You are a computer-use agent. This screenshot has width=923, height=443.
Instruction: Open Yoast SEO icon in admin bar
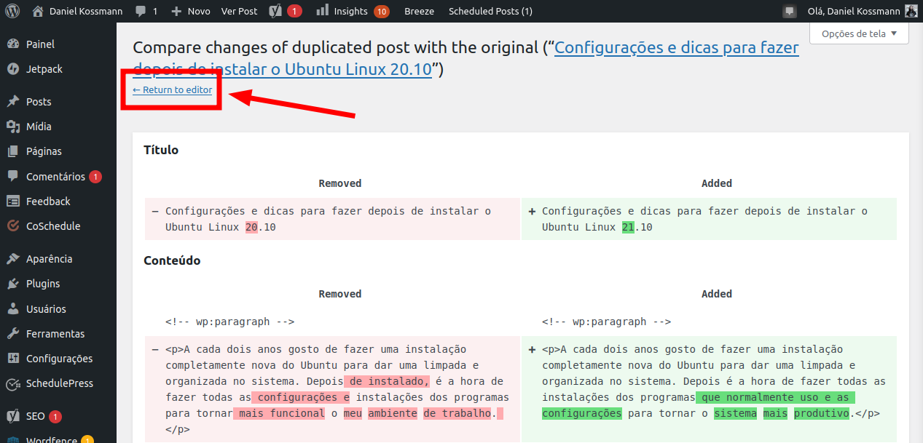276,11
